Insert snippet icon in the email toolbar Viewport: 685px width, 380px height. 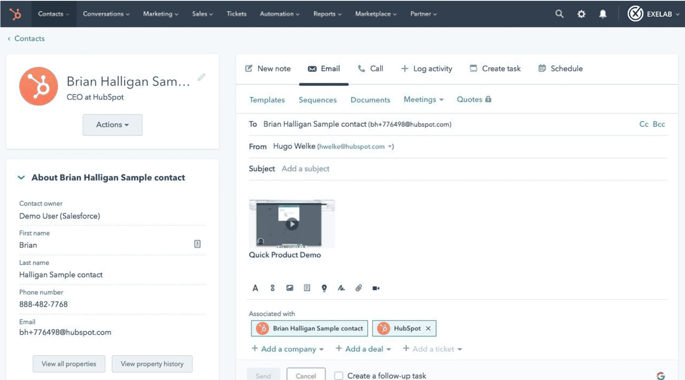click(x=307, y=288)
